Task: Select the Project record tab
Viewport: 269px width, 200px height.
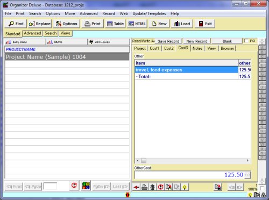Action: pyautogui.click(x=140, y=48)
